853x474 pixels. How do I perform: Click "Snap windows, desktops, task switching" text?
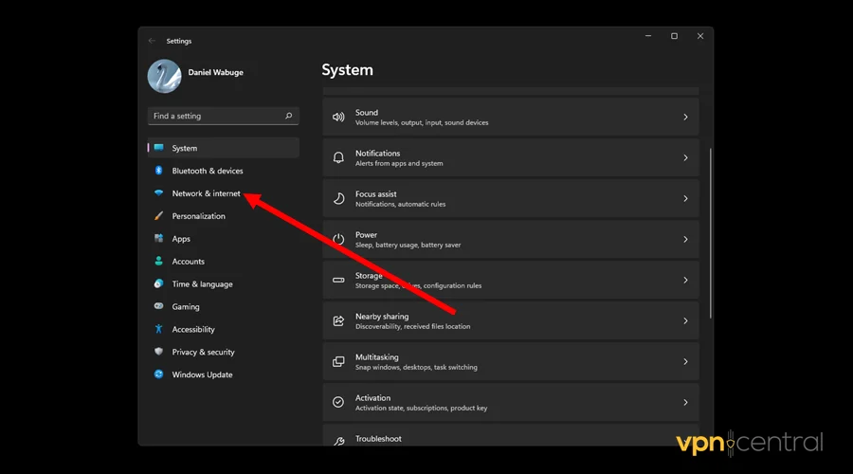[416, 367]
